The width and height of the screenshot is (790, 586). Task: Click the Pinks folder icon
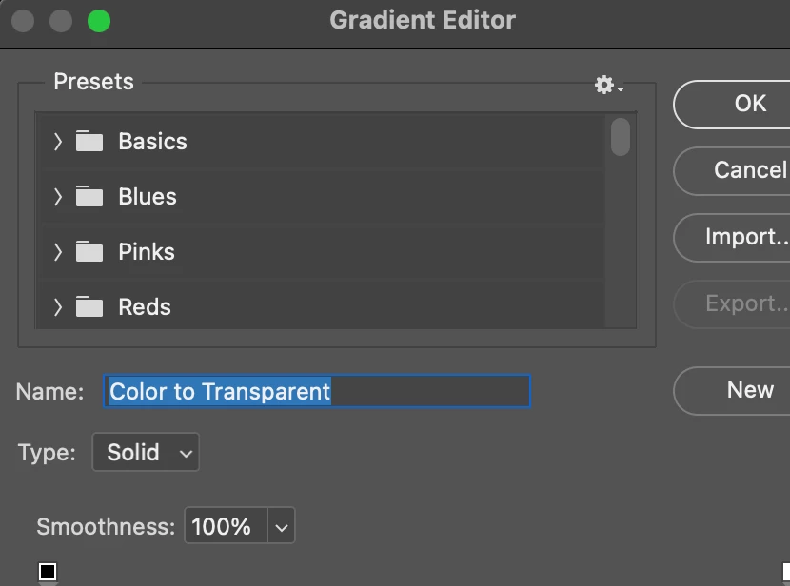(89, 252)
